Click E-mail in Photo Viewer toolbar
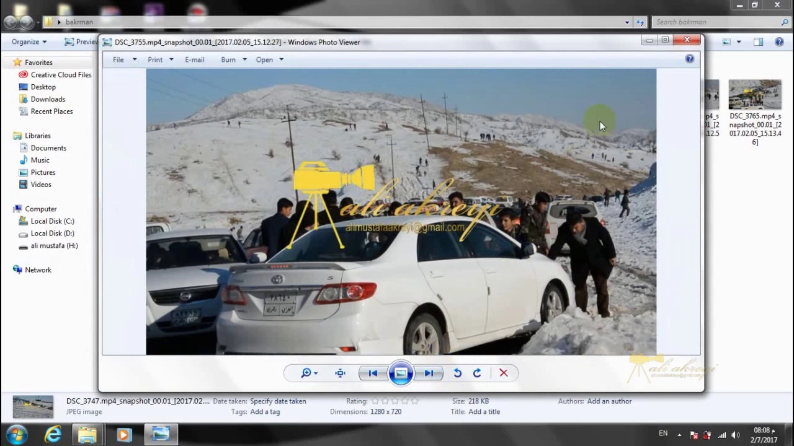Viewport: 794px width, 446px height. point(194,59)
